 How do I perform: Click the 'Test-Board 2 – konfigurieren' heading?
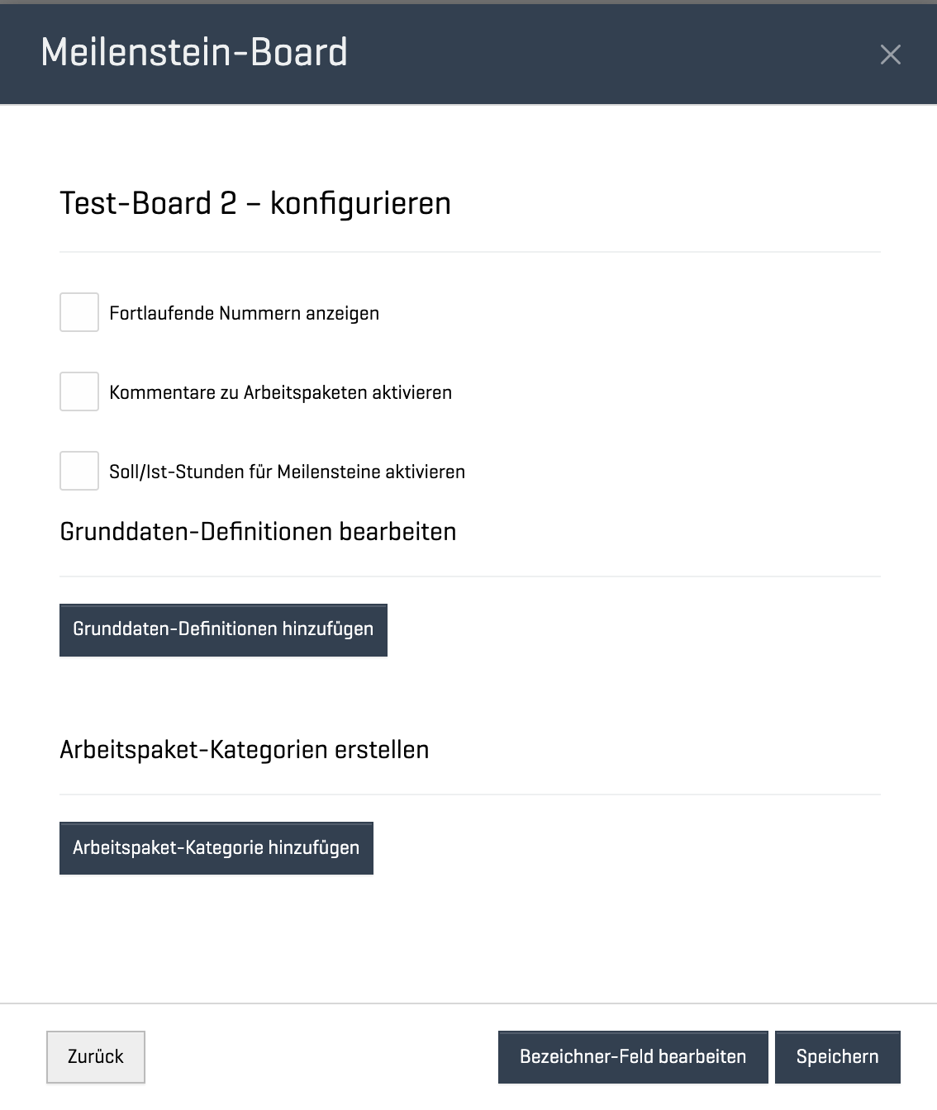point(255,203)
